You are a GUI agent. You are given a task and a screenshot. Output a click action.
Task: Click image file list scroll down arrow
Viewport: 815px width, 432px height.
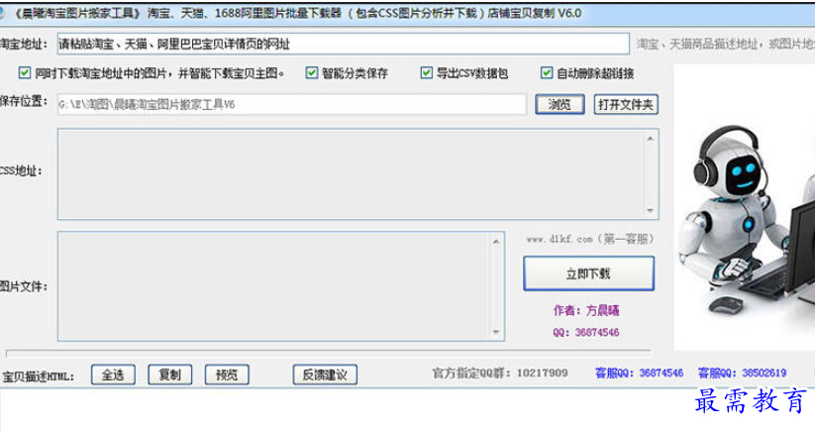(x=496, y=332)
